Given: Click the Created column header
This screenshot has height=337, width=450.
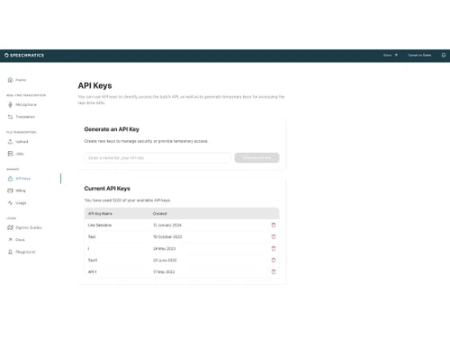Looking at the screenshot, I should pyautogui.click(x=160, y=214).
